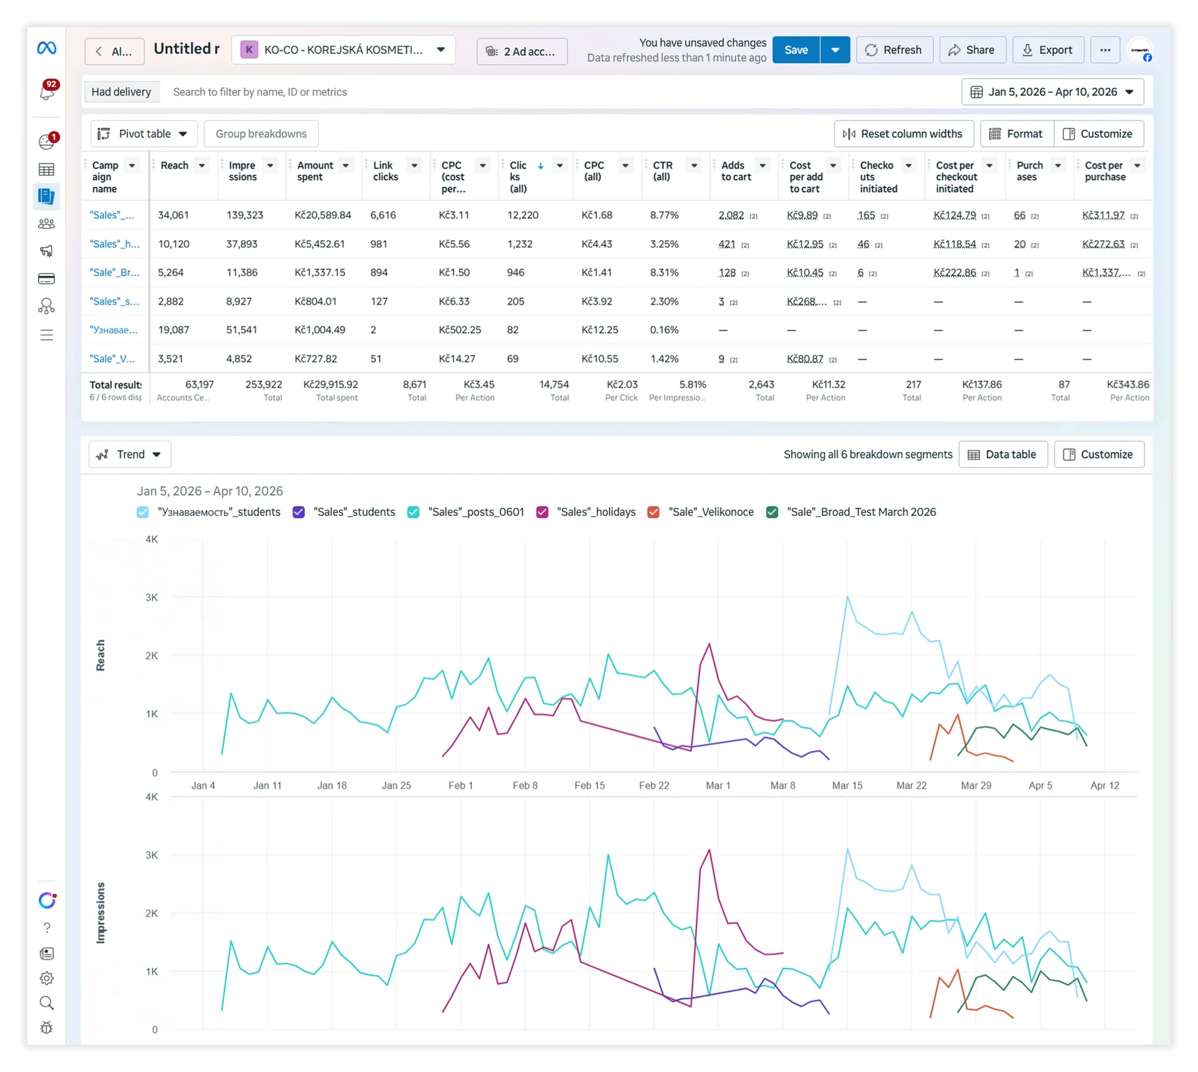The width and height of the screenshot is (1198, 1072).
Task: Open the megaphone Ads icon in sidebar
Action: [47, 251]
